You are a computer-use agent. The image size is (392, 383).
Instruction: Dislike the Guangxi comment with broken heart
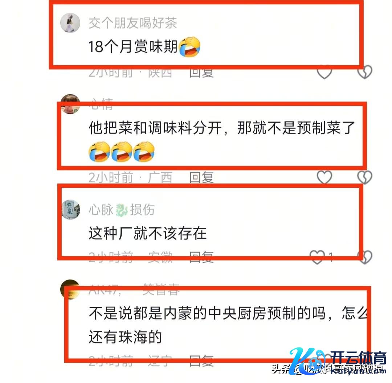click(364, 177)
